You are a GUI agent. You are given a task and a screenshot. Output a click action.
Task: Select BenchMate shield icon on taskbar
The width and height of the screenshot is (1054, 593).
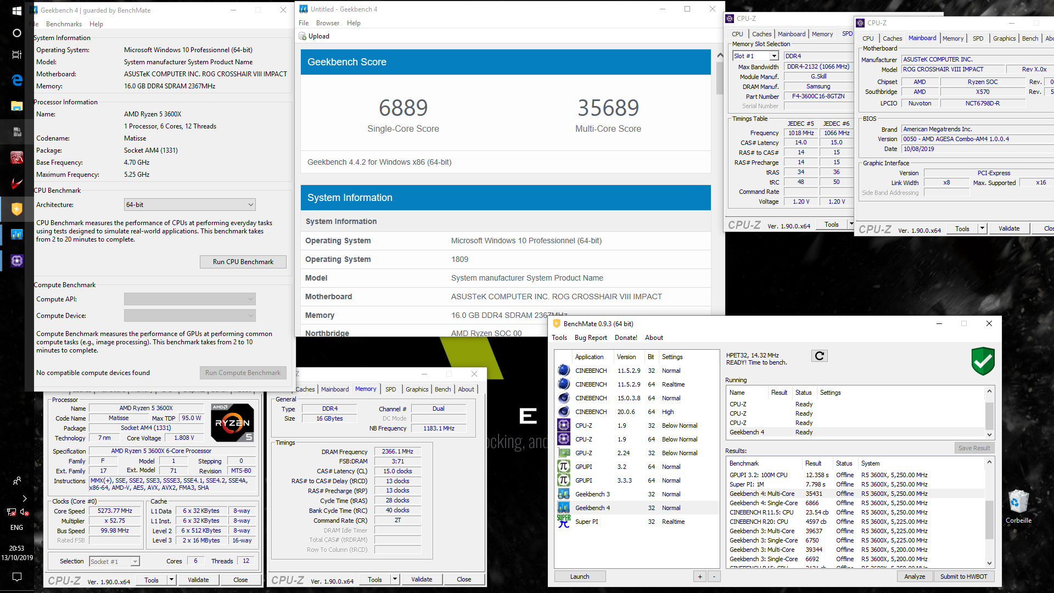click(16, 209)
